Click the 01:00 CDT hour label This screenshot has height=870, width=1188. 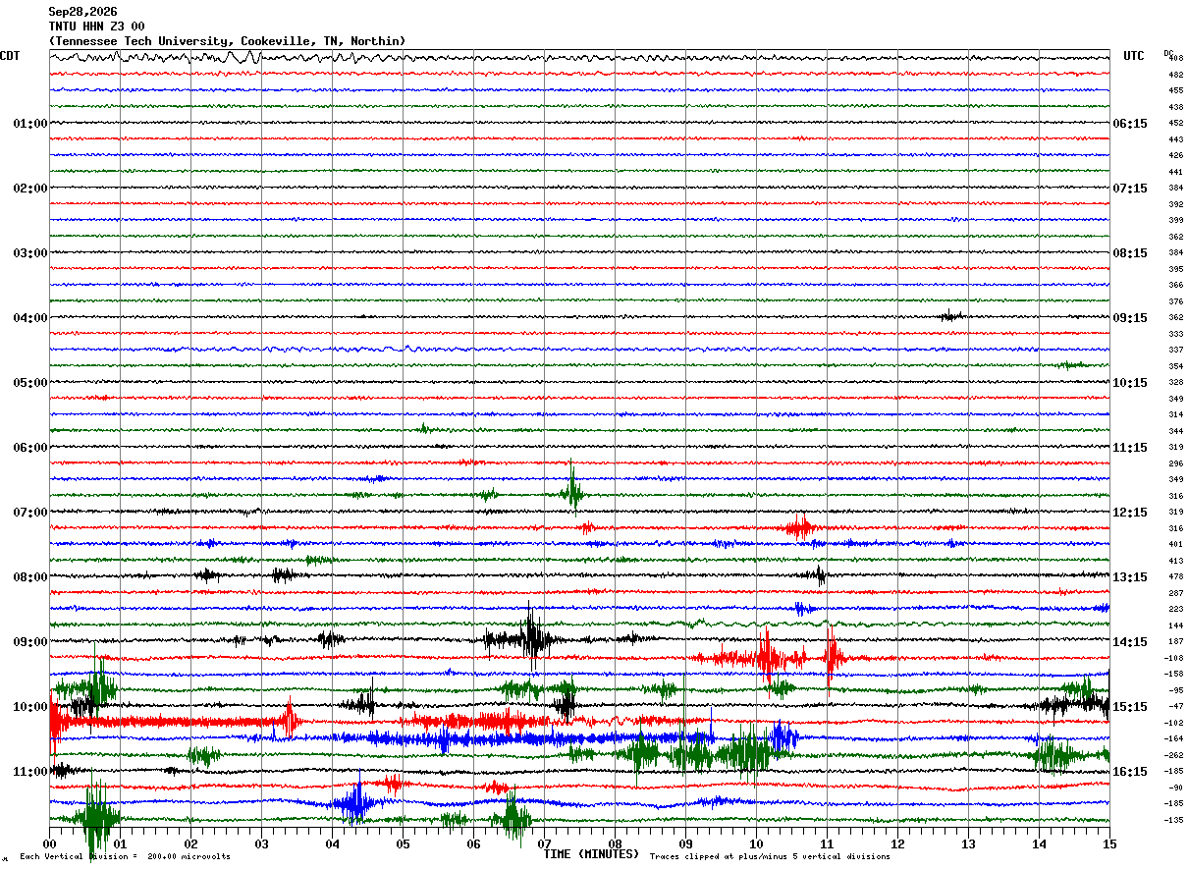pos(29,124)
